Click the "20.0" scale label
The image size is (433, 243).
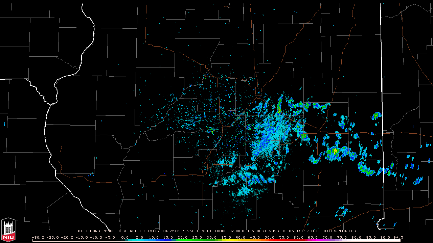(x=183, y=237)
